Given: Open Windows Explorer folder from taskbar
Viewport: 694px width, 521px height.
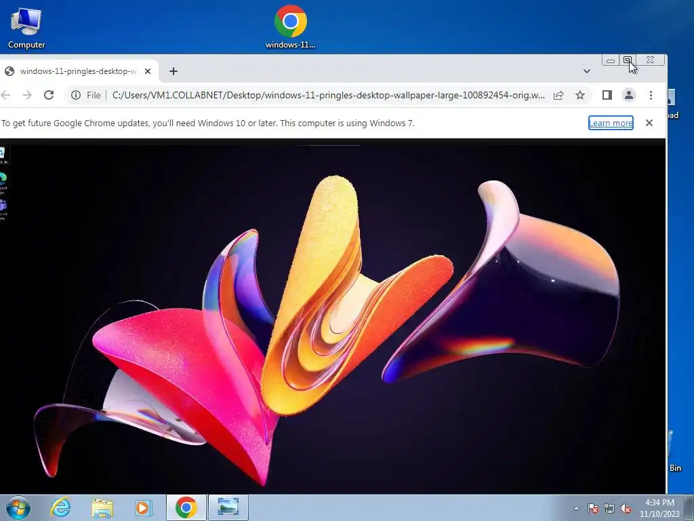Looking at the screenshot, I should click(x=102, y=507).
